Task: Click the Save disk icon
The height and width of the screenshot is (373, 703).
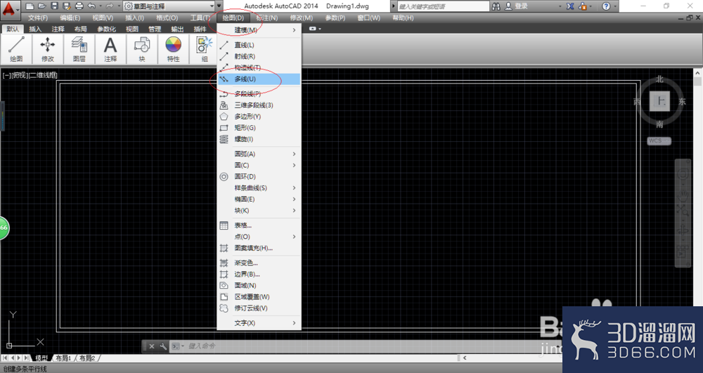Action: pos(54,6)
